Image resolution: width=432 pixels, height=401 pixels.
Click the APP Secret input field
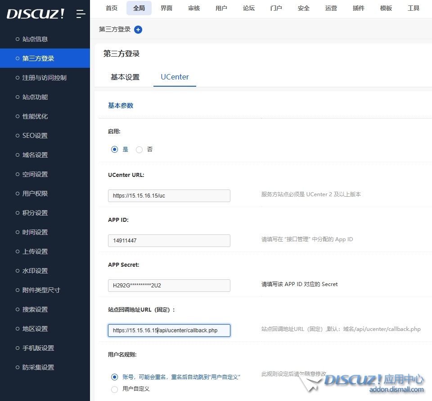169,285
